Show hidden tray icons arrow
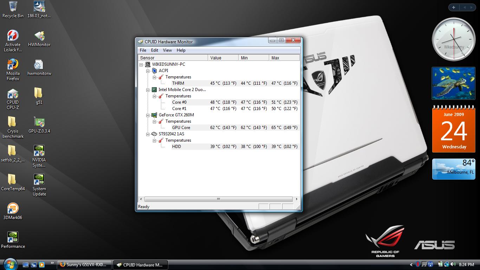 click(411, 265)
